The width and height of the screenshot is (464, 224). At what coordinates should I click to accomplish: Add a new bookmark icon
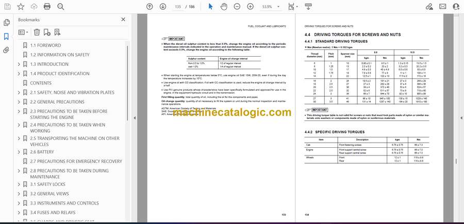(x=47, y=32)
